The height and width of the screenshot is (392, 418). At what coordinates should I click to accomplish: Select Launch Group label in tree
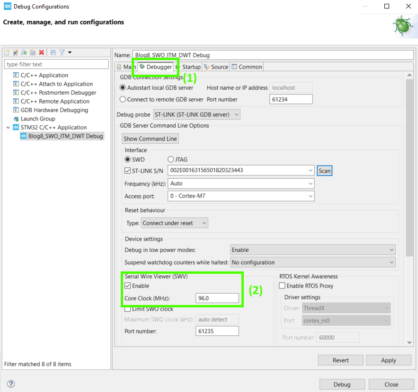38,119
